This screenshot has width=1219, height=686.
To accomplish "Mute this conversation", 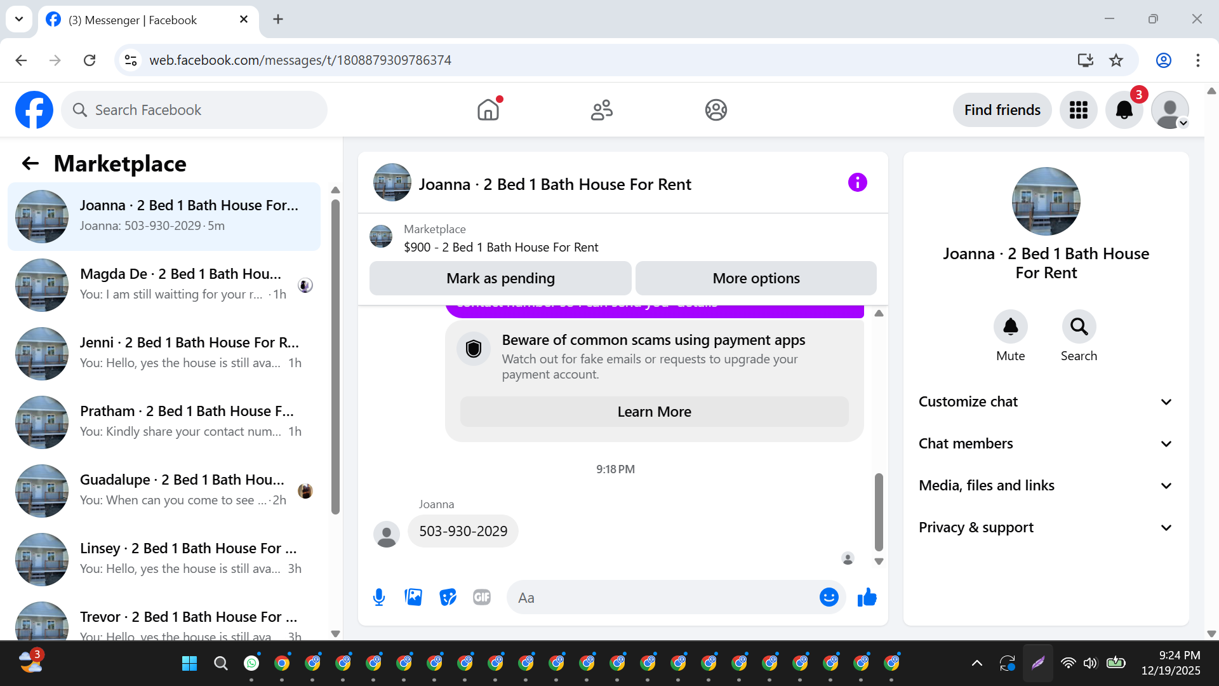I will pyautogui.click(x=1010, y=327).
